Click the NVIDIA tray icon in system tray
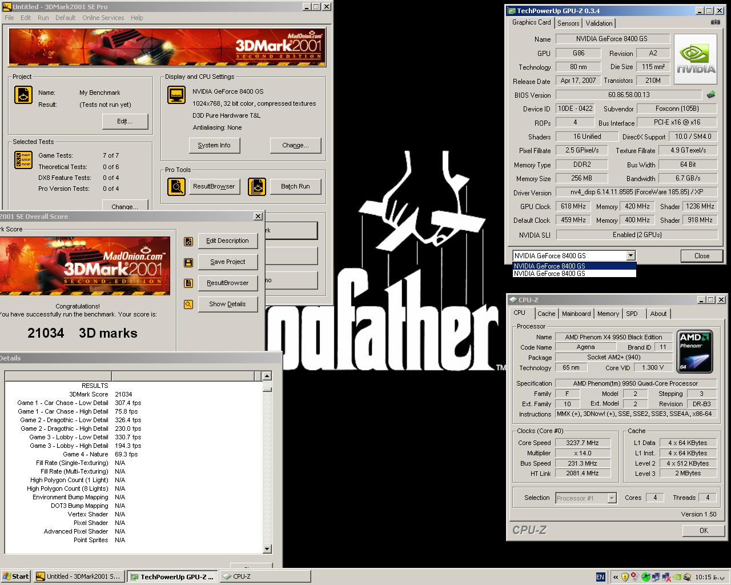The height and width of the screenshot is (585, 731). click(677, 577)
